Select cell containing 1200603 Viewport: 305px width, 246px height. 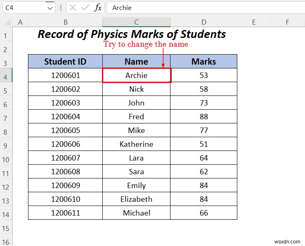click(65, 103)
